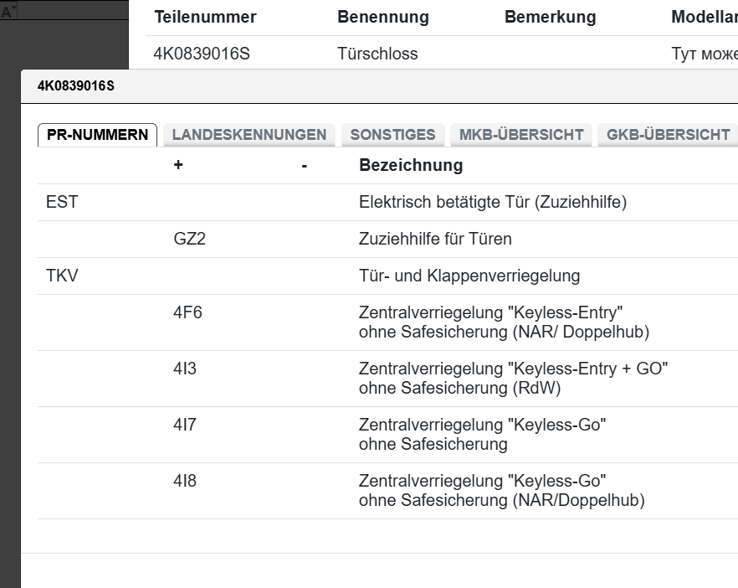Select part number 4K0839016S in the table row
Screen dimensions: 738x588
point(202,54)
